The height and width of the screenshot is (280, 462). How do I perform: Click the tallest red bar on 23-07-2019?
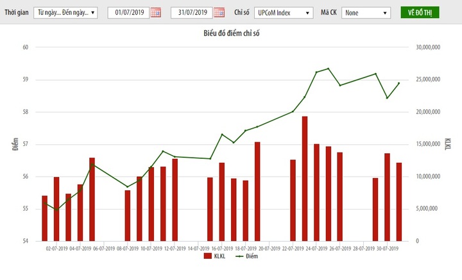point(305,178)
